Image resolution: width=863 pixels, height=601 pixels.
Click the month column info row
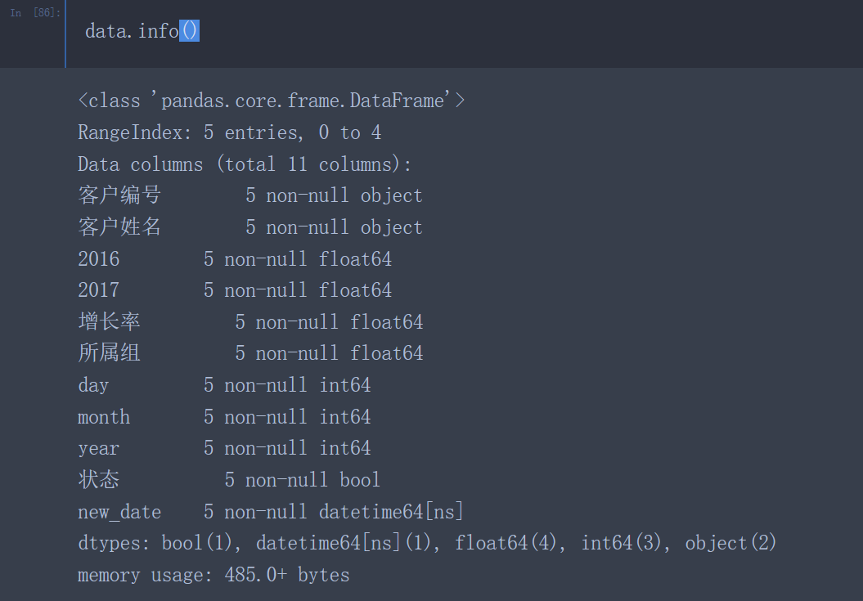coord(224,417)
